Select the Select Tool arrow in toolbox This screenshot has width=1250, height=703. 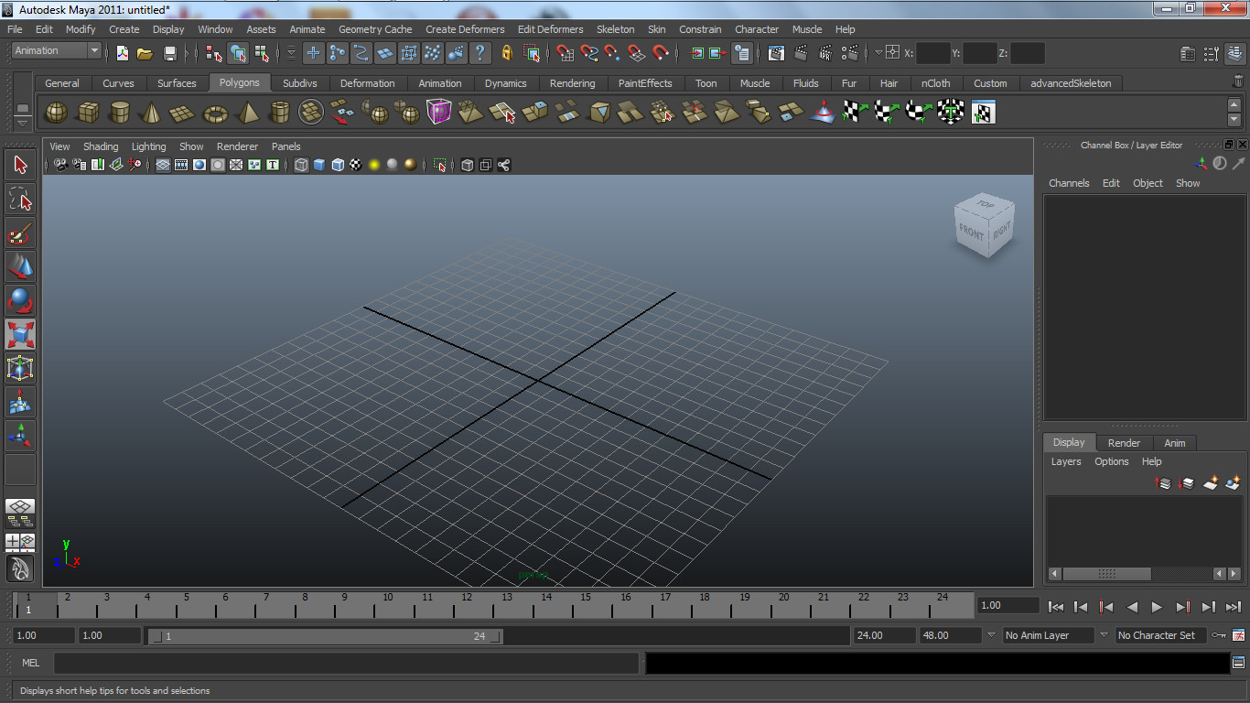20,165
